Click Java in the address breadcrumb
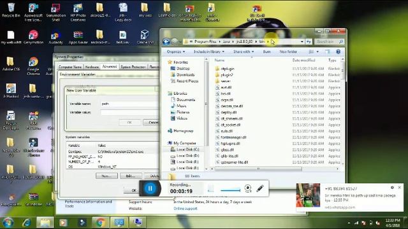408x229 pixels. [226, 41]
